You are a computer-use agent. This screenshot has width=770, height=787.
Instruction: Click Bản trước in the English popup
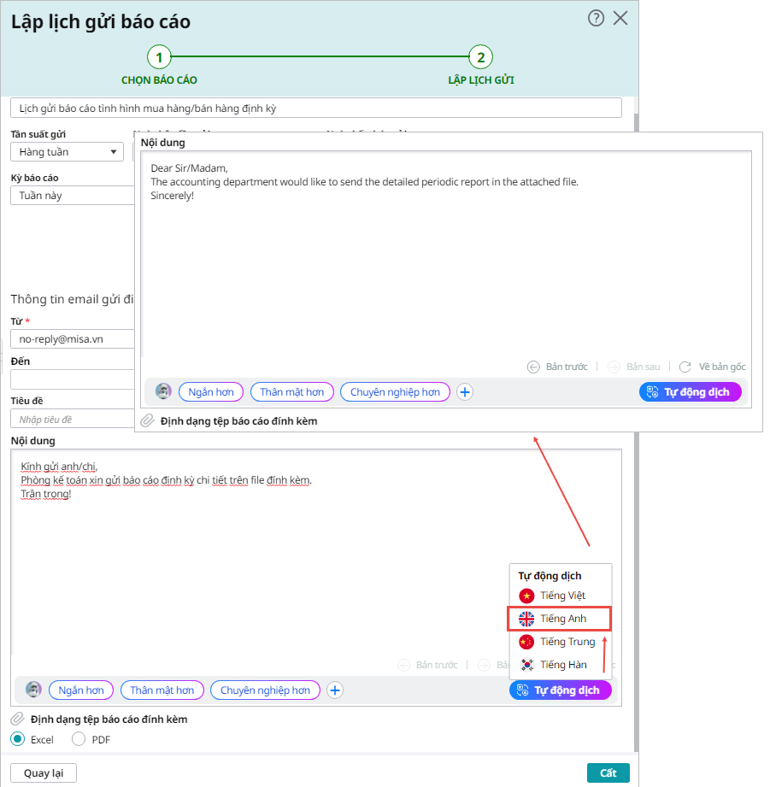[x=567, y=367]
